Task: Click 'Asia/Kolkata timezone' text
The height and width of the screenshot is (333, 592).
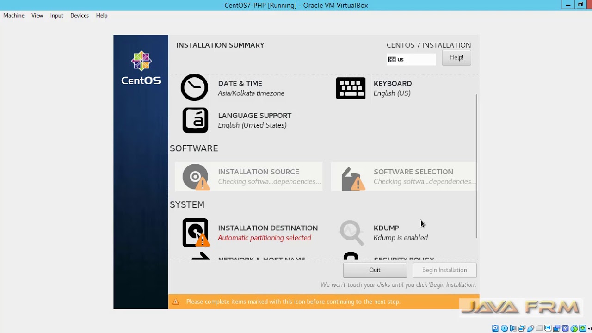Action: tap(251, 93)
